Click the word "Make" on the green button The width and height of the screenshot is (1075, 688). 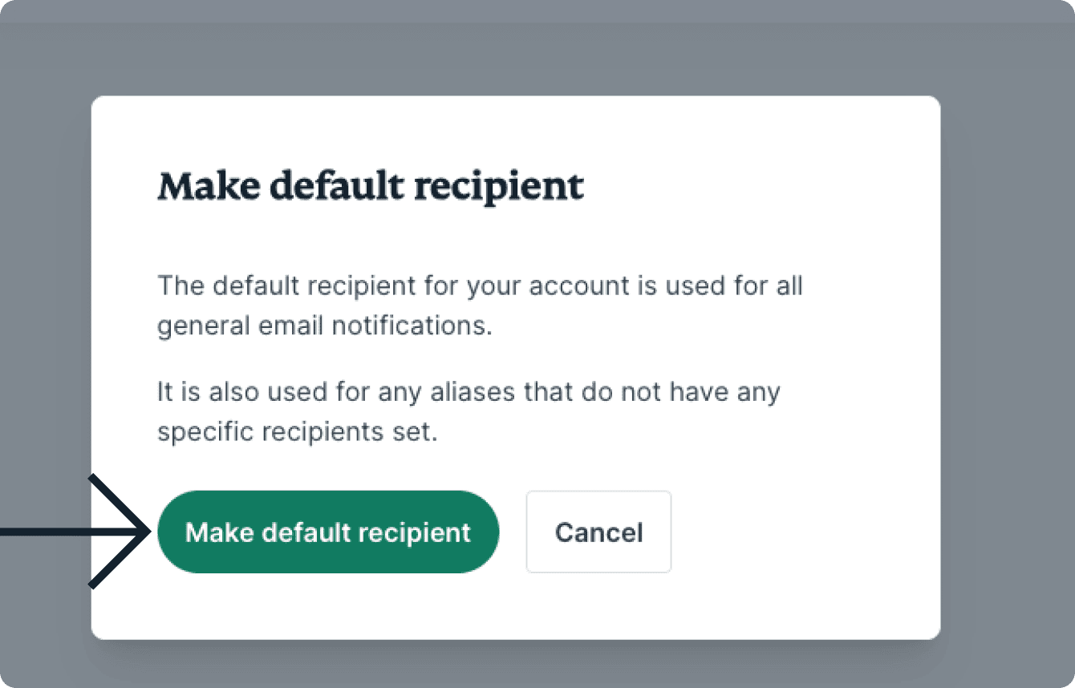tap(219, 532)
